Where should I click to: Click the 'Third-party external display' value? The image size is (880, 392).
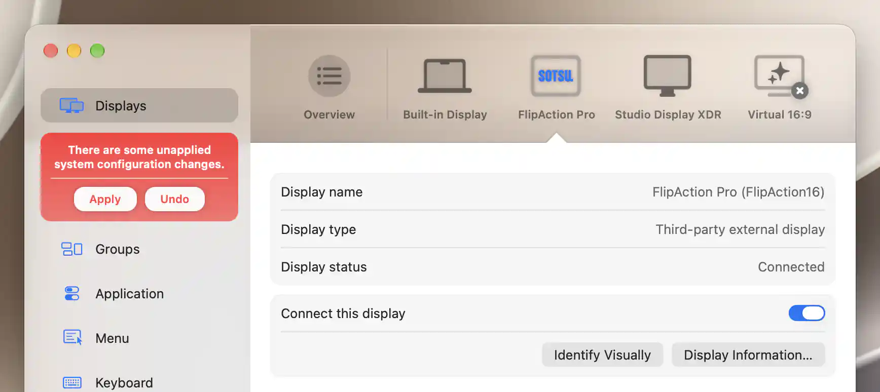click(x=740, y=229)
